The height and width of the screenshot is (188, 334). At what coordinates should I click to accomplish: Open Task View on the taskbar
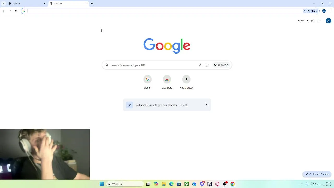tap(148, 184)
